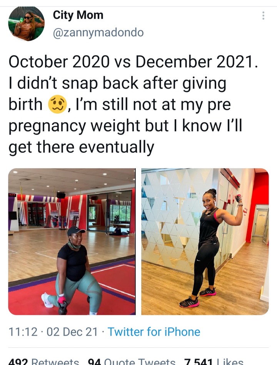View the 94 Quote Tweets
Image resolution: width=277 pixels, height=365 pixels.
(x=132, y=362)
